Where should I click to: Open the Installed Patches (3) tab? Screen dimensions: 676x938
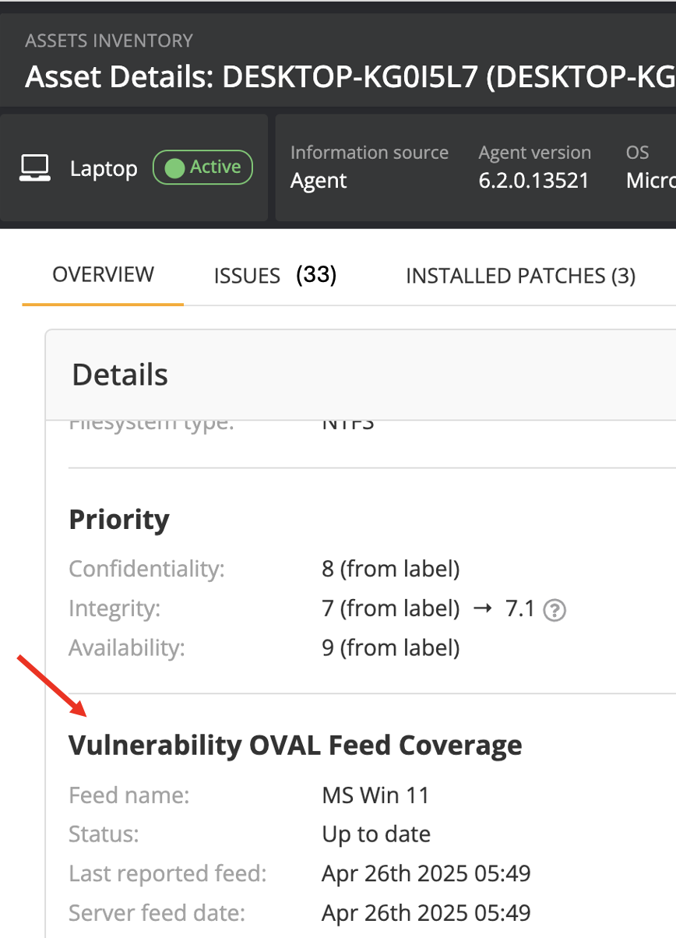pyautogui.click(x=520, y=275)
